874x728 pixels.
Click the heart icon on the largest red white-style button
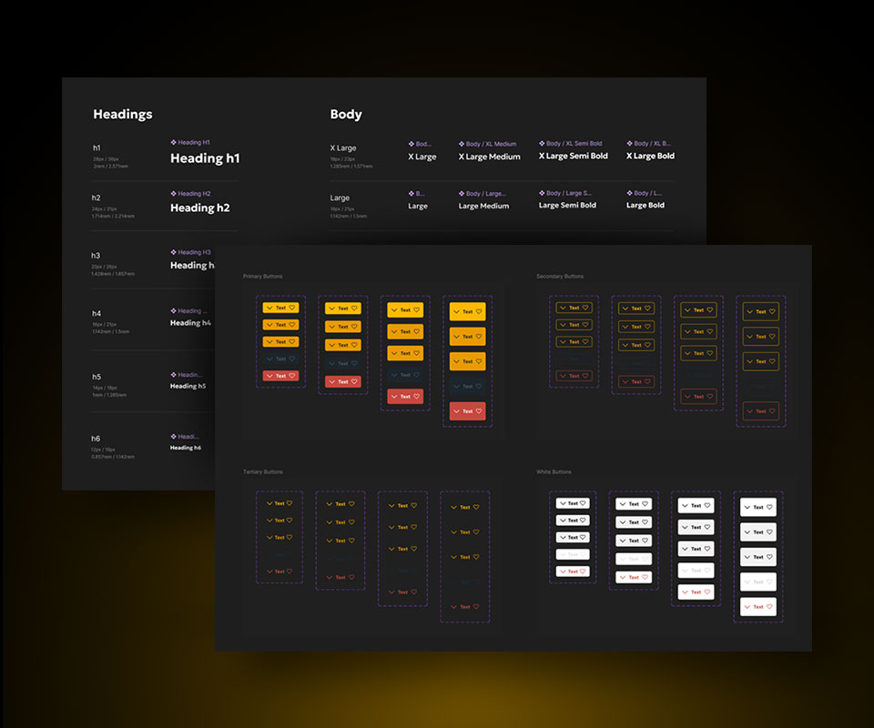click(x=769, y=606)
